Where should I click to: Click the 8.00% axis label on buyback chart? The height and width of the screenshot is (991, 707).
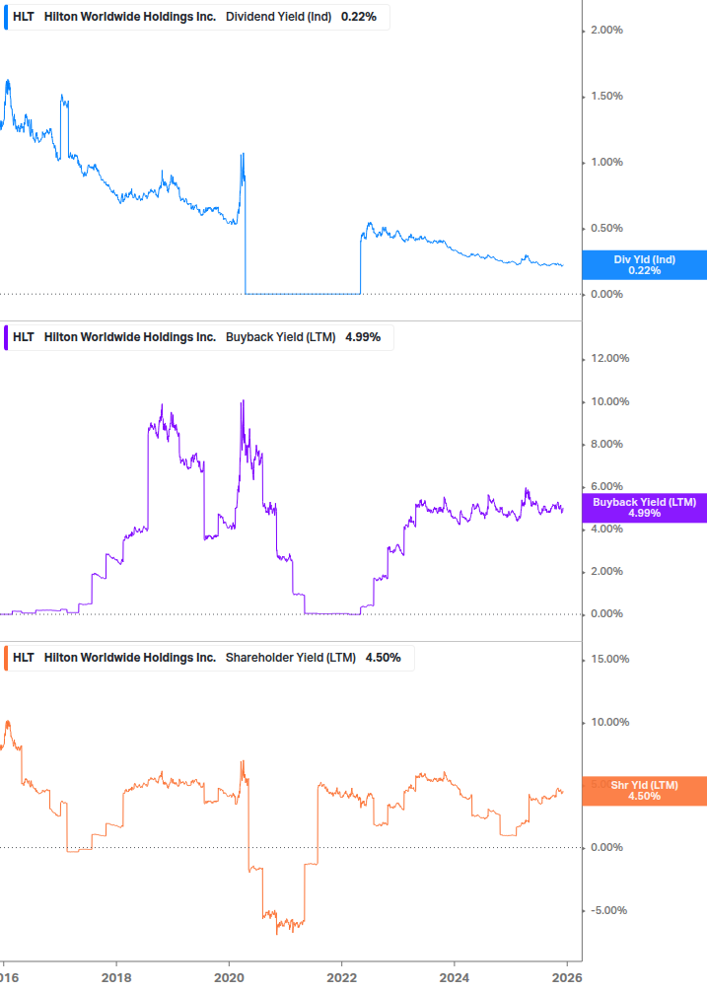pos(606,445)
